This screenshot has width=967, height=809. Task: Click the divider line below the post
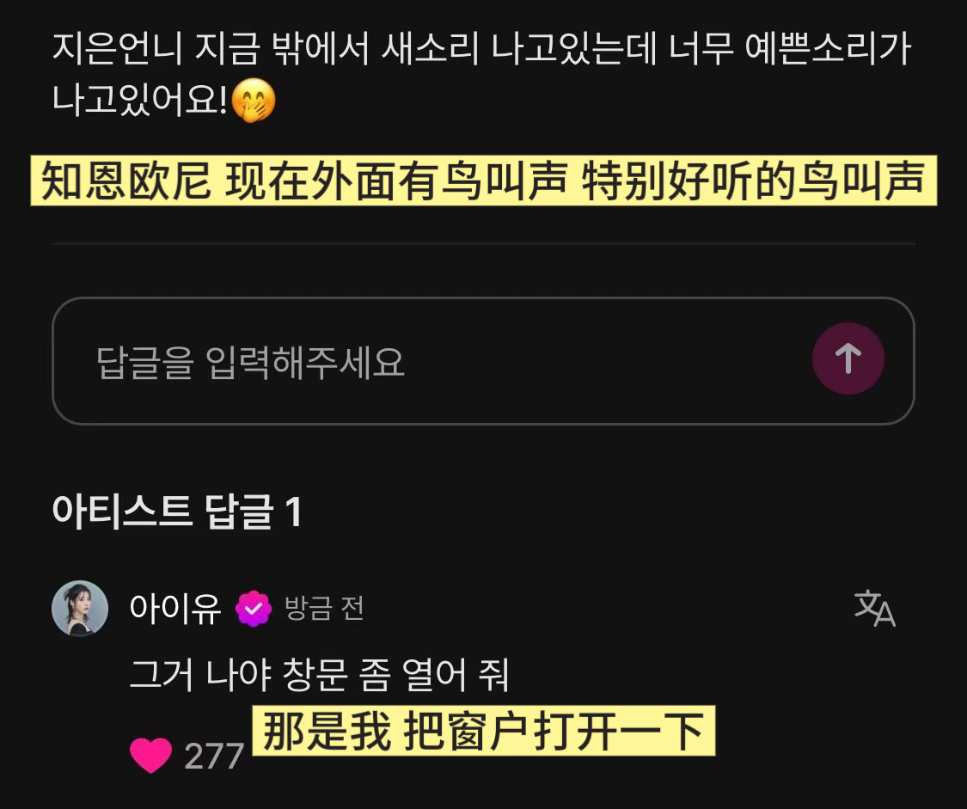[x=483, y=244]
